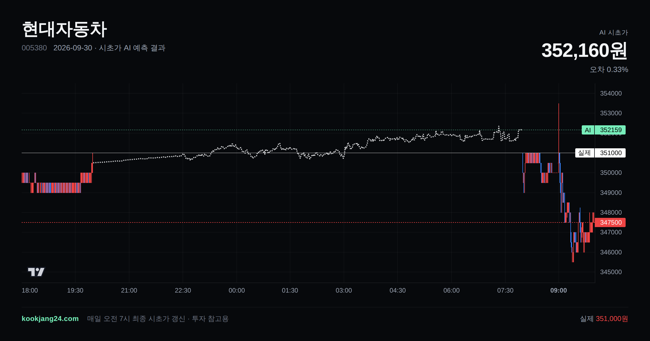
Task: Open the kookjang24.com link
Action: [x=50, y=319]
